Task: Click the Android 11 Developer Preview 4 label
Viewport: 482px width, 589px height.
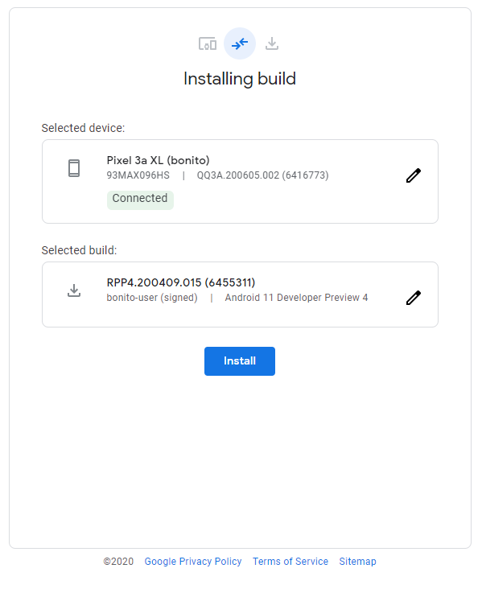Action: point(296,298)
